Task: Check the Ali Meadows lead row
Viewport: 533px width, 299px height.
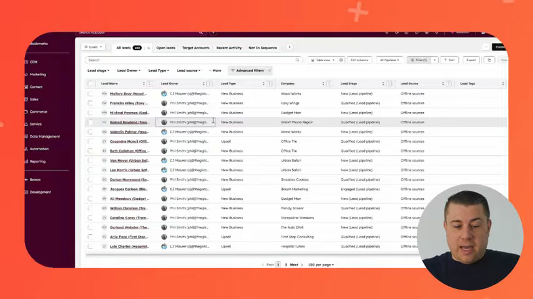Action: pos(90,199)
